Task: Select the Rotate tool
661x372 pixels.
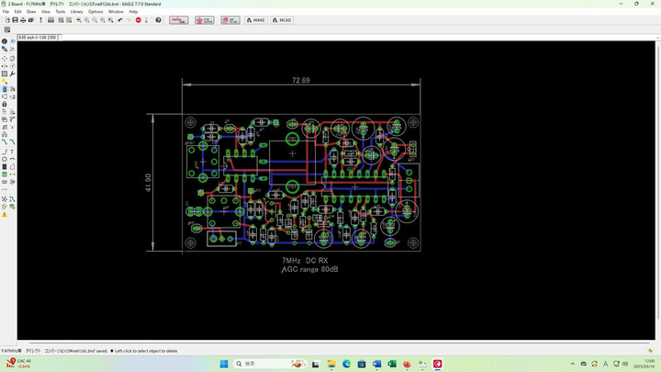Action: [12, 66]
